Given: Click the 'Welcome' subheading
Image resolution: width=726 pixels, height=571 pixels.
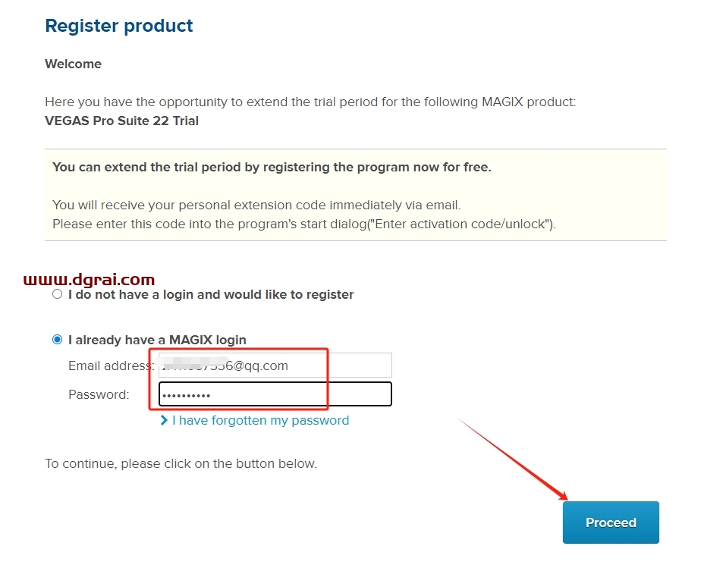Looking at the screenshot, I should pyautogui.click(x=73, y=64).
